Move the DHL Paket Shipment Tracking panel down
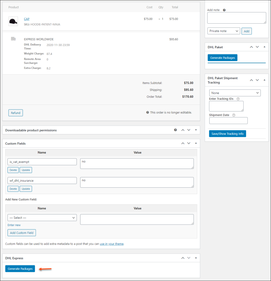The image size is (271, 281). tap(257, 80)
